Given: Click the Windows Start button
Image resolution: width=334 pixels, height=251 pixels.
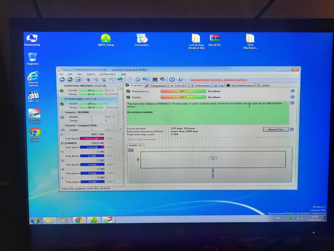Looking at the screenshot, I should [35, 220].
